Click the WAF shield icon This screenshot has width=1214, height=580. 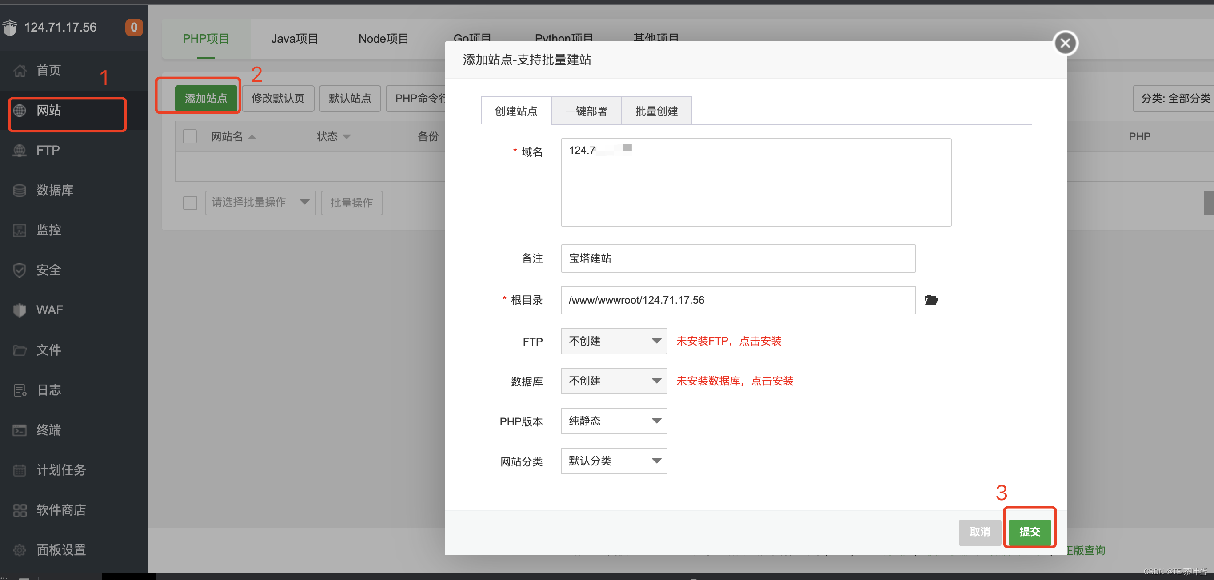click(20, 310)
